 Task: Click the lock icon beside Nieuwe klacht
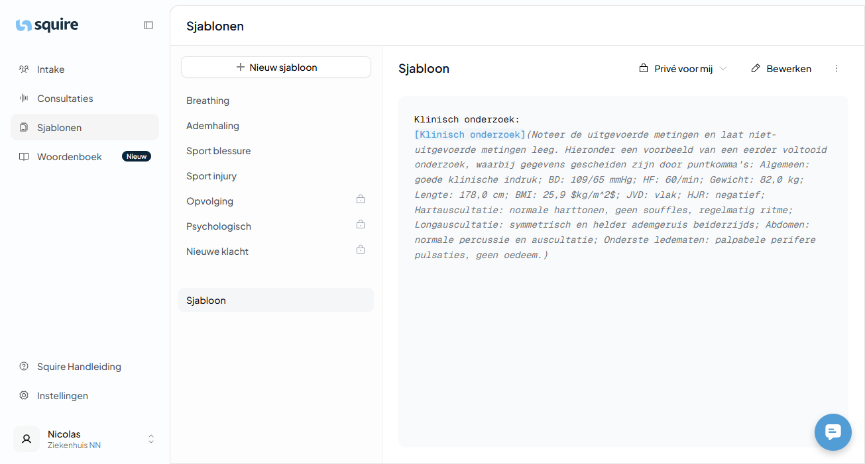[x=361, y=250]
